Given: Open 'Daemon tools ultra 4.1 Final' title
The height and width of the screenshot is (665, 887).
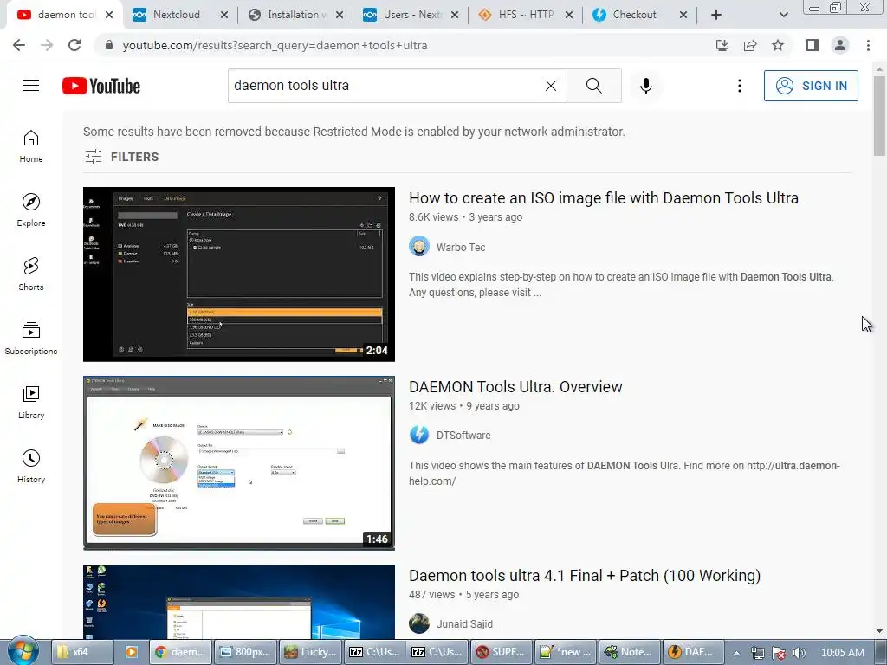Looking at the screenshot, I should coord(585,576).
